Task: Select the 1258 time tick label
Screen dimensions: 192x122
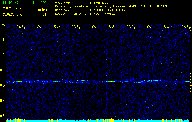Action: [x=148, y=27]
